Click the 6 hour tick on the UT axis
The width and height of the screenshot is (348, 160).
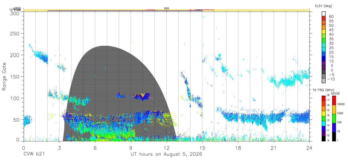tap(95, 148)
